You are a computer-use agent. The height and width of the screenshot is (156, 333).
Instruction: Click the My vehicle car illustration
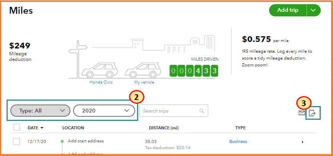click(142, 70)
